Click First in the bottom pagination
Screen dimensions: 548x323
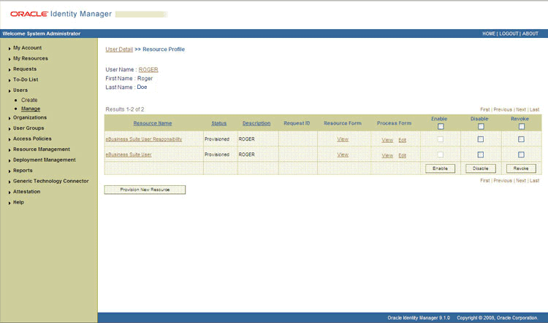click(484, 181)
